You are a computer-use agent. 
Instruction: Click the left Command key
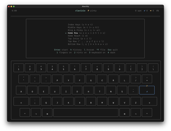tap(47, 112)
